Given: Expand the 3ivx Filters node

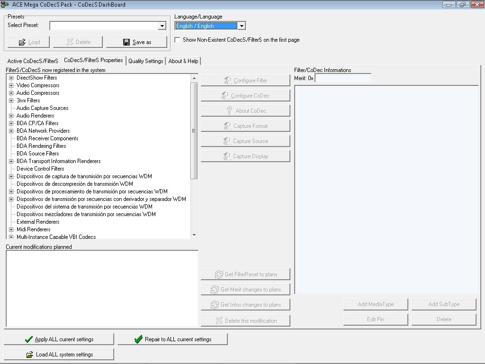Looking at the screenshot, I should click(11, 100).
